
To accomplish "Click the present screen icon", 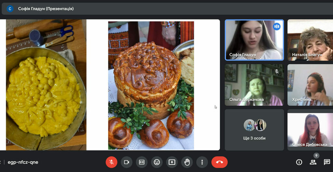I will (x=172, y=162).
